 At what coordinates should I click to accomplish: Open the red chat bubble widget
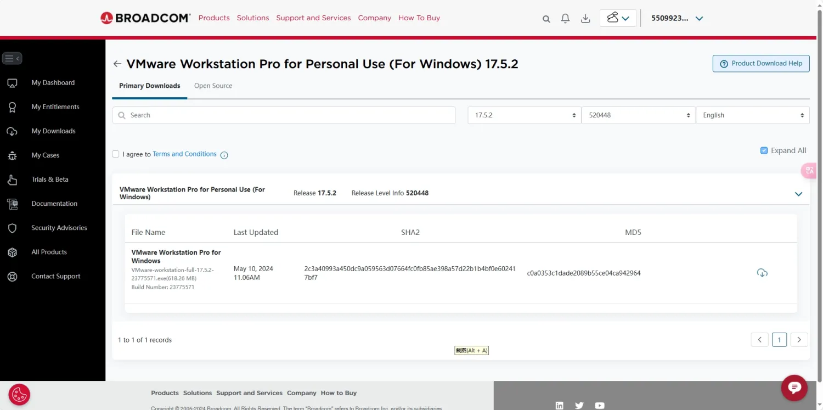tap(794, 387)
